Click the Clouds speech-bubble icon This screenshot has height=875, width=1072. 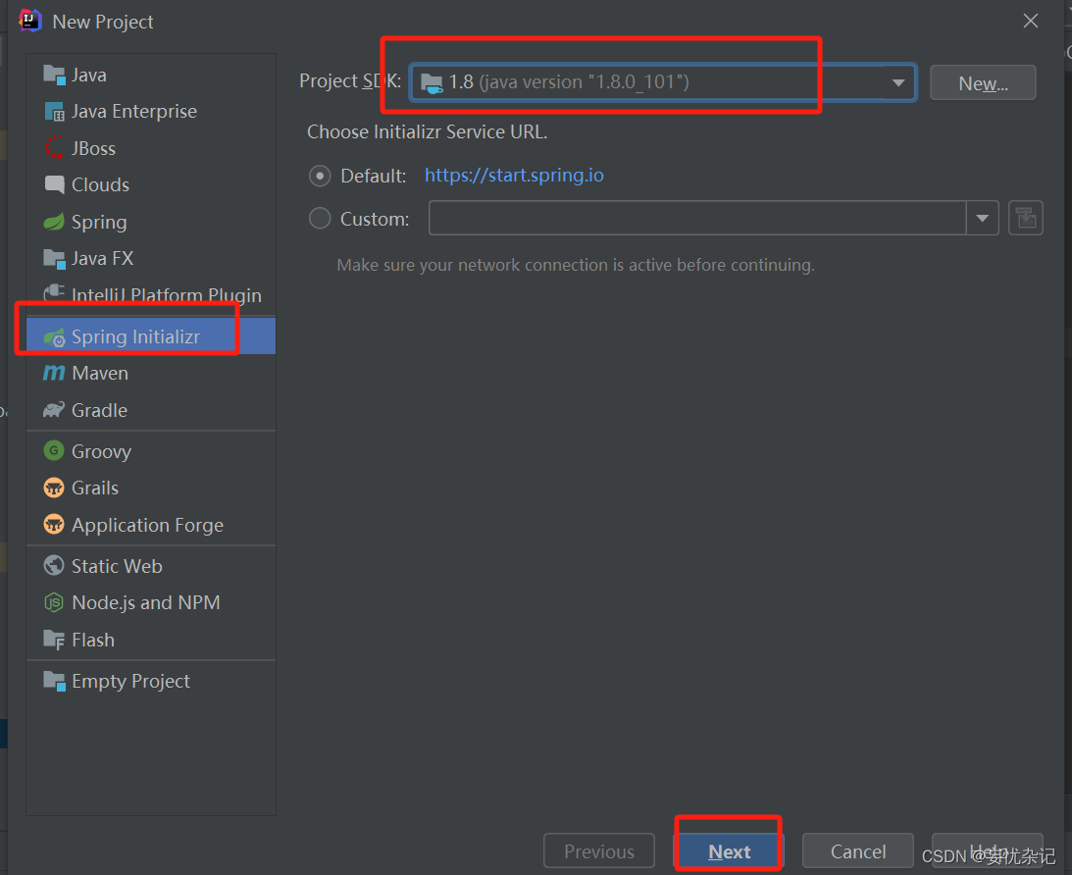[54, 184]
